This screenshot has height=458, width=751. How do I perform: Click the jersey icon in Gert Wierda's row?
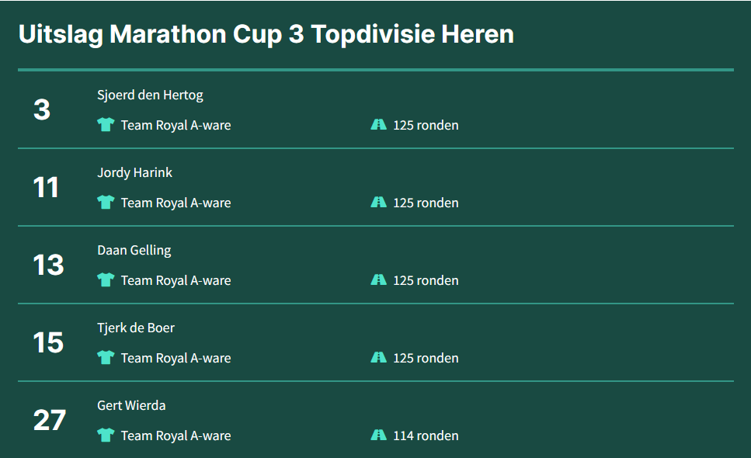[106, 435]
